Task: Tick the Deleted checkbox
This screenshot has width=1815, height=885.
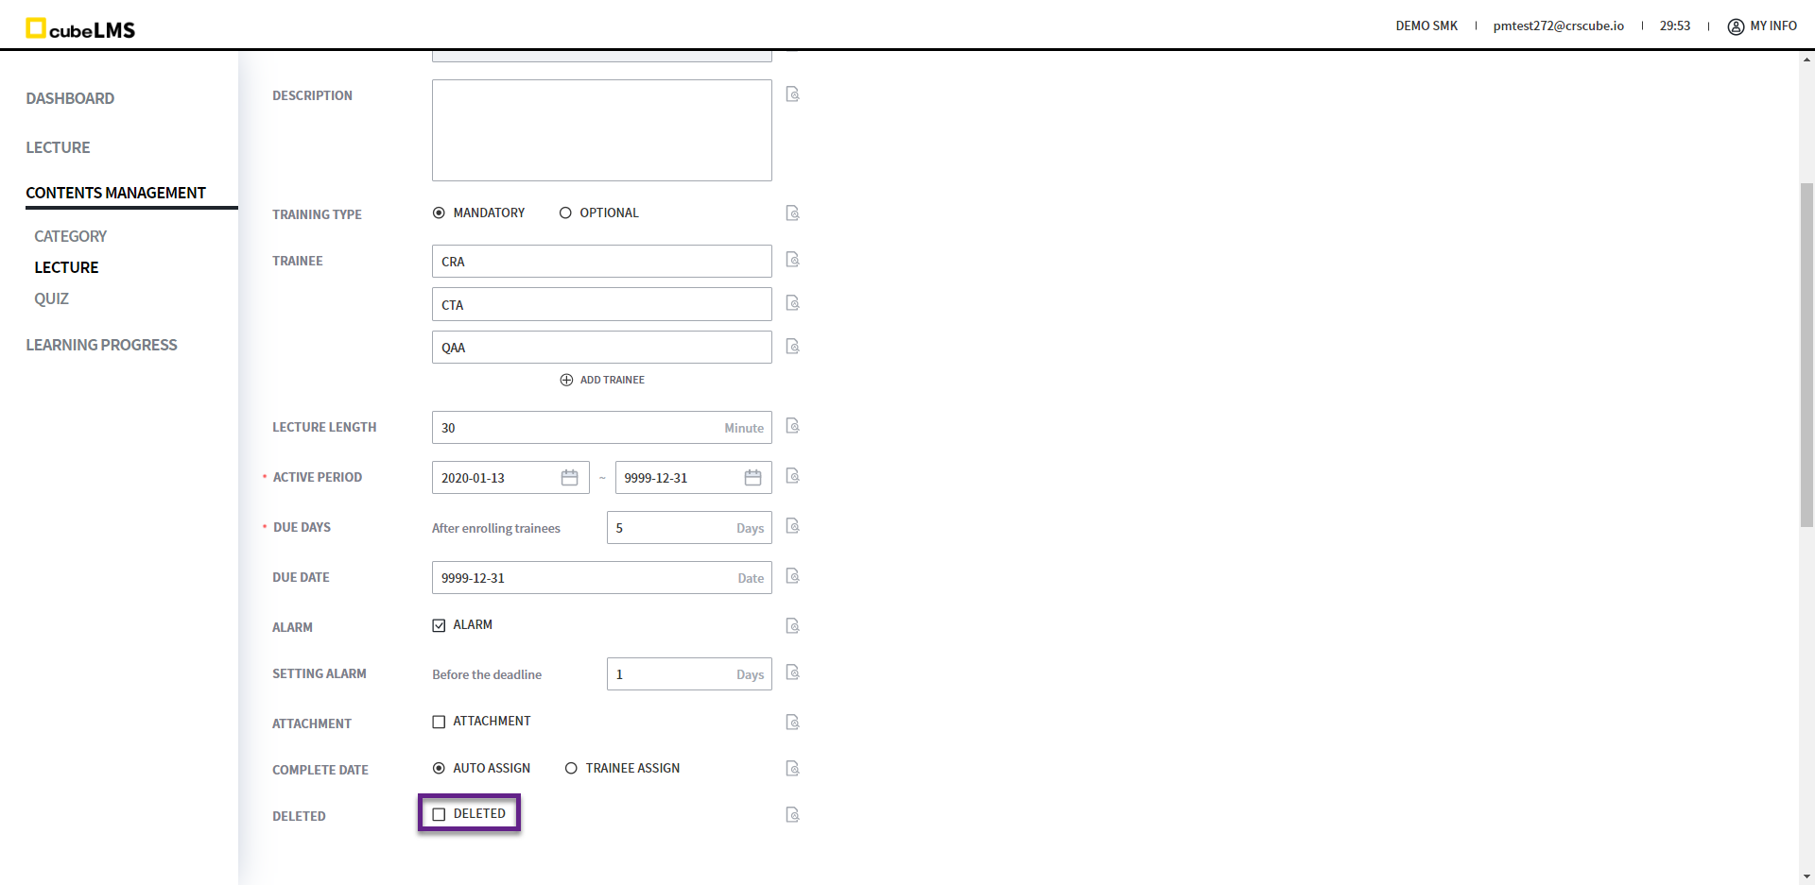Action: (x=439, y=814)
